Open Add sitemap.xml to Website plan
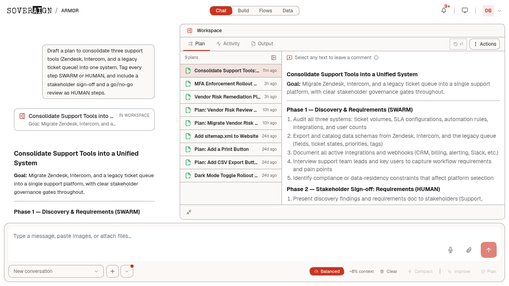Screen dimensions: 509x286 tap(231, 136)
